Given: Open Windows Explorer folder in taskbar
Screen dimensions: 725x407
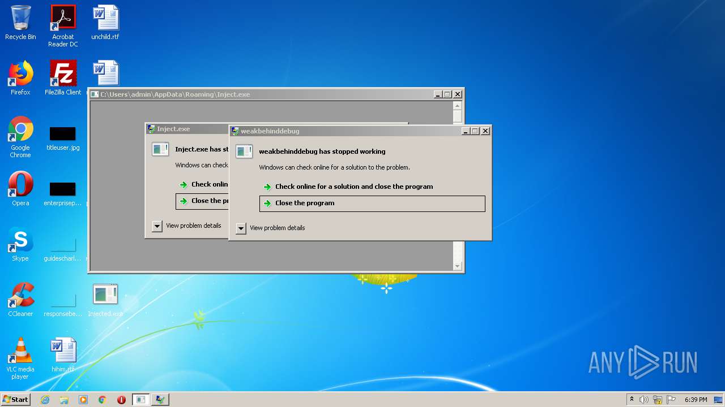Looking at the screenshot, I should click(x=64, y=400).
